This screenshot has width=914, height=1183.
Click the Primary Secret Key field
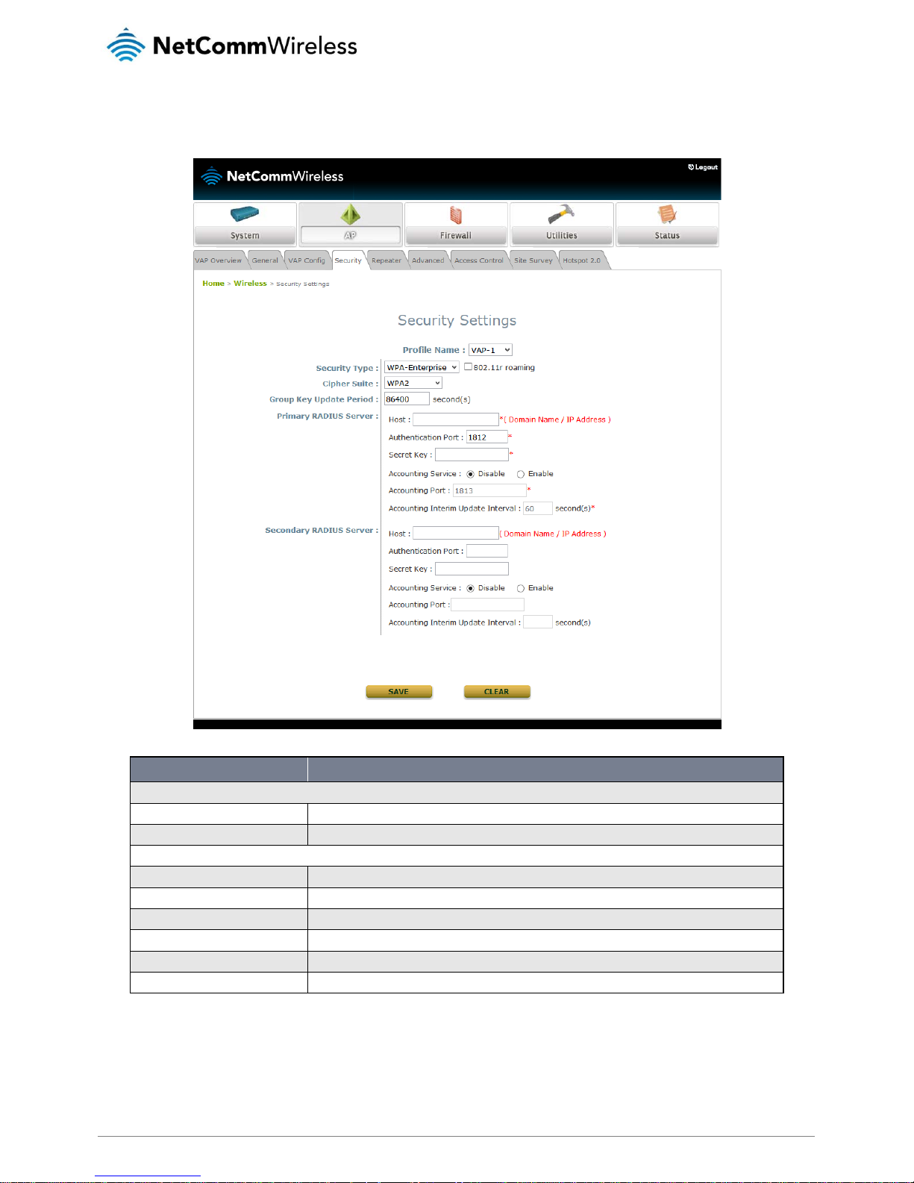pos(472,455)
